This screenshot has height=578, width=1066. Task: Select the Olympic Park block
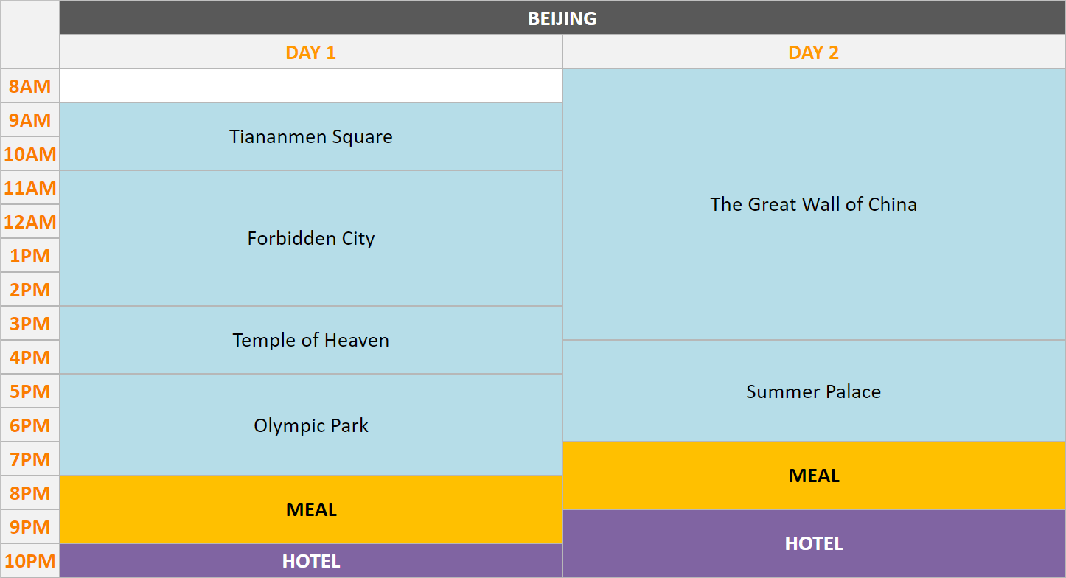pyautogui.click(x=310, y=425)
